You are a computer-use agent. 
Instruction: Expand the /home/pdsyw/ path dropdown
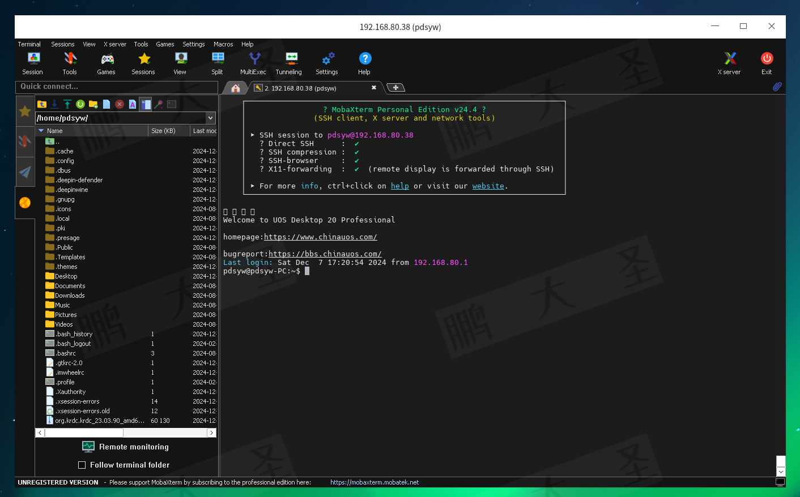pyautogui.click(x=211, y=118)
